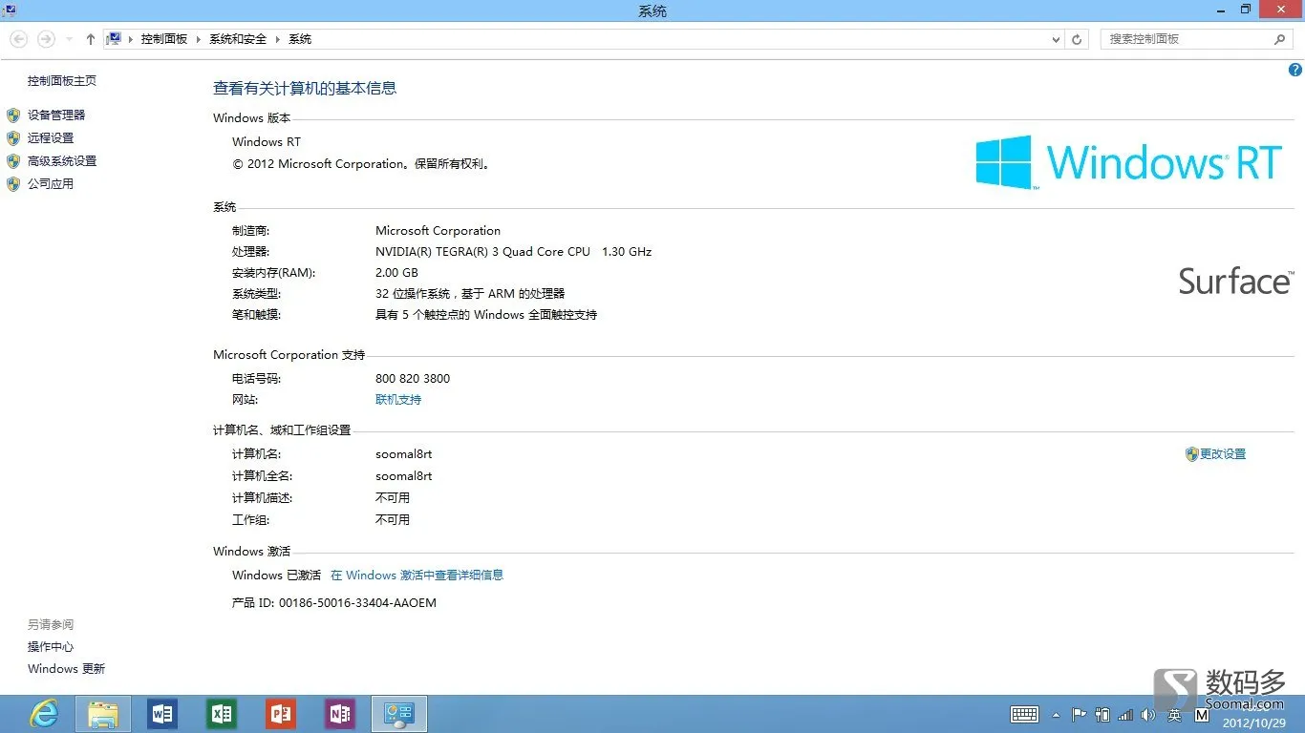This screenshot has width=1305, height=733.
Task: Expand the arrow after 系统和安全 breadcrumb
Action: click(x=278, y=39)
